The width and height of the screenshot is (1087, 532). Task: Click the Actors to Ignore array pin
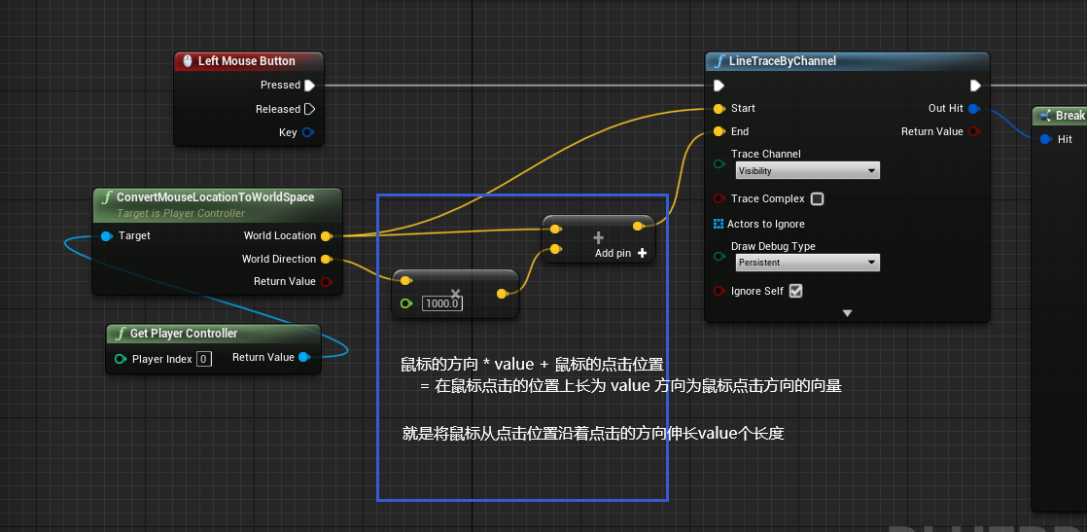(719, 224)
